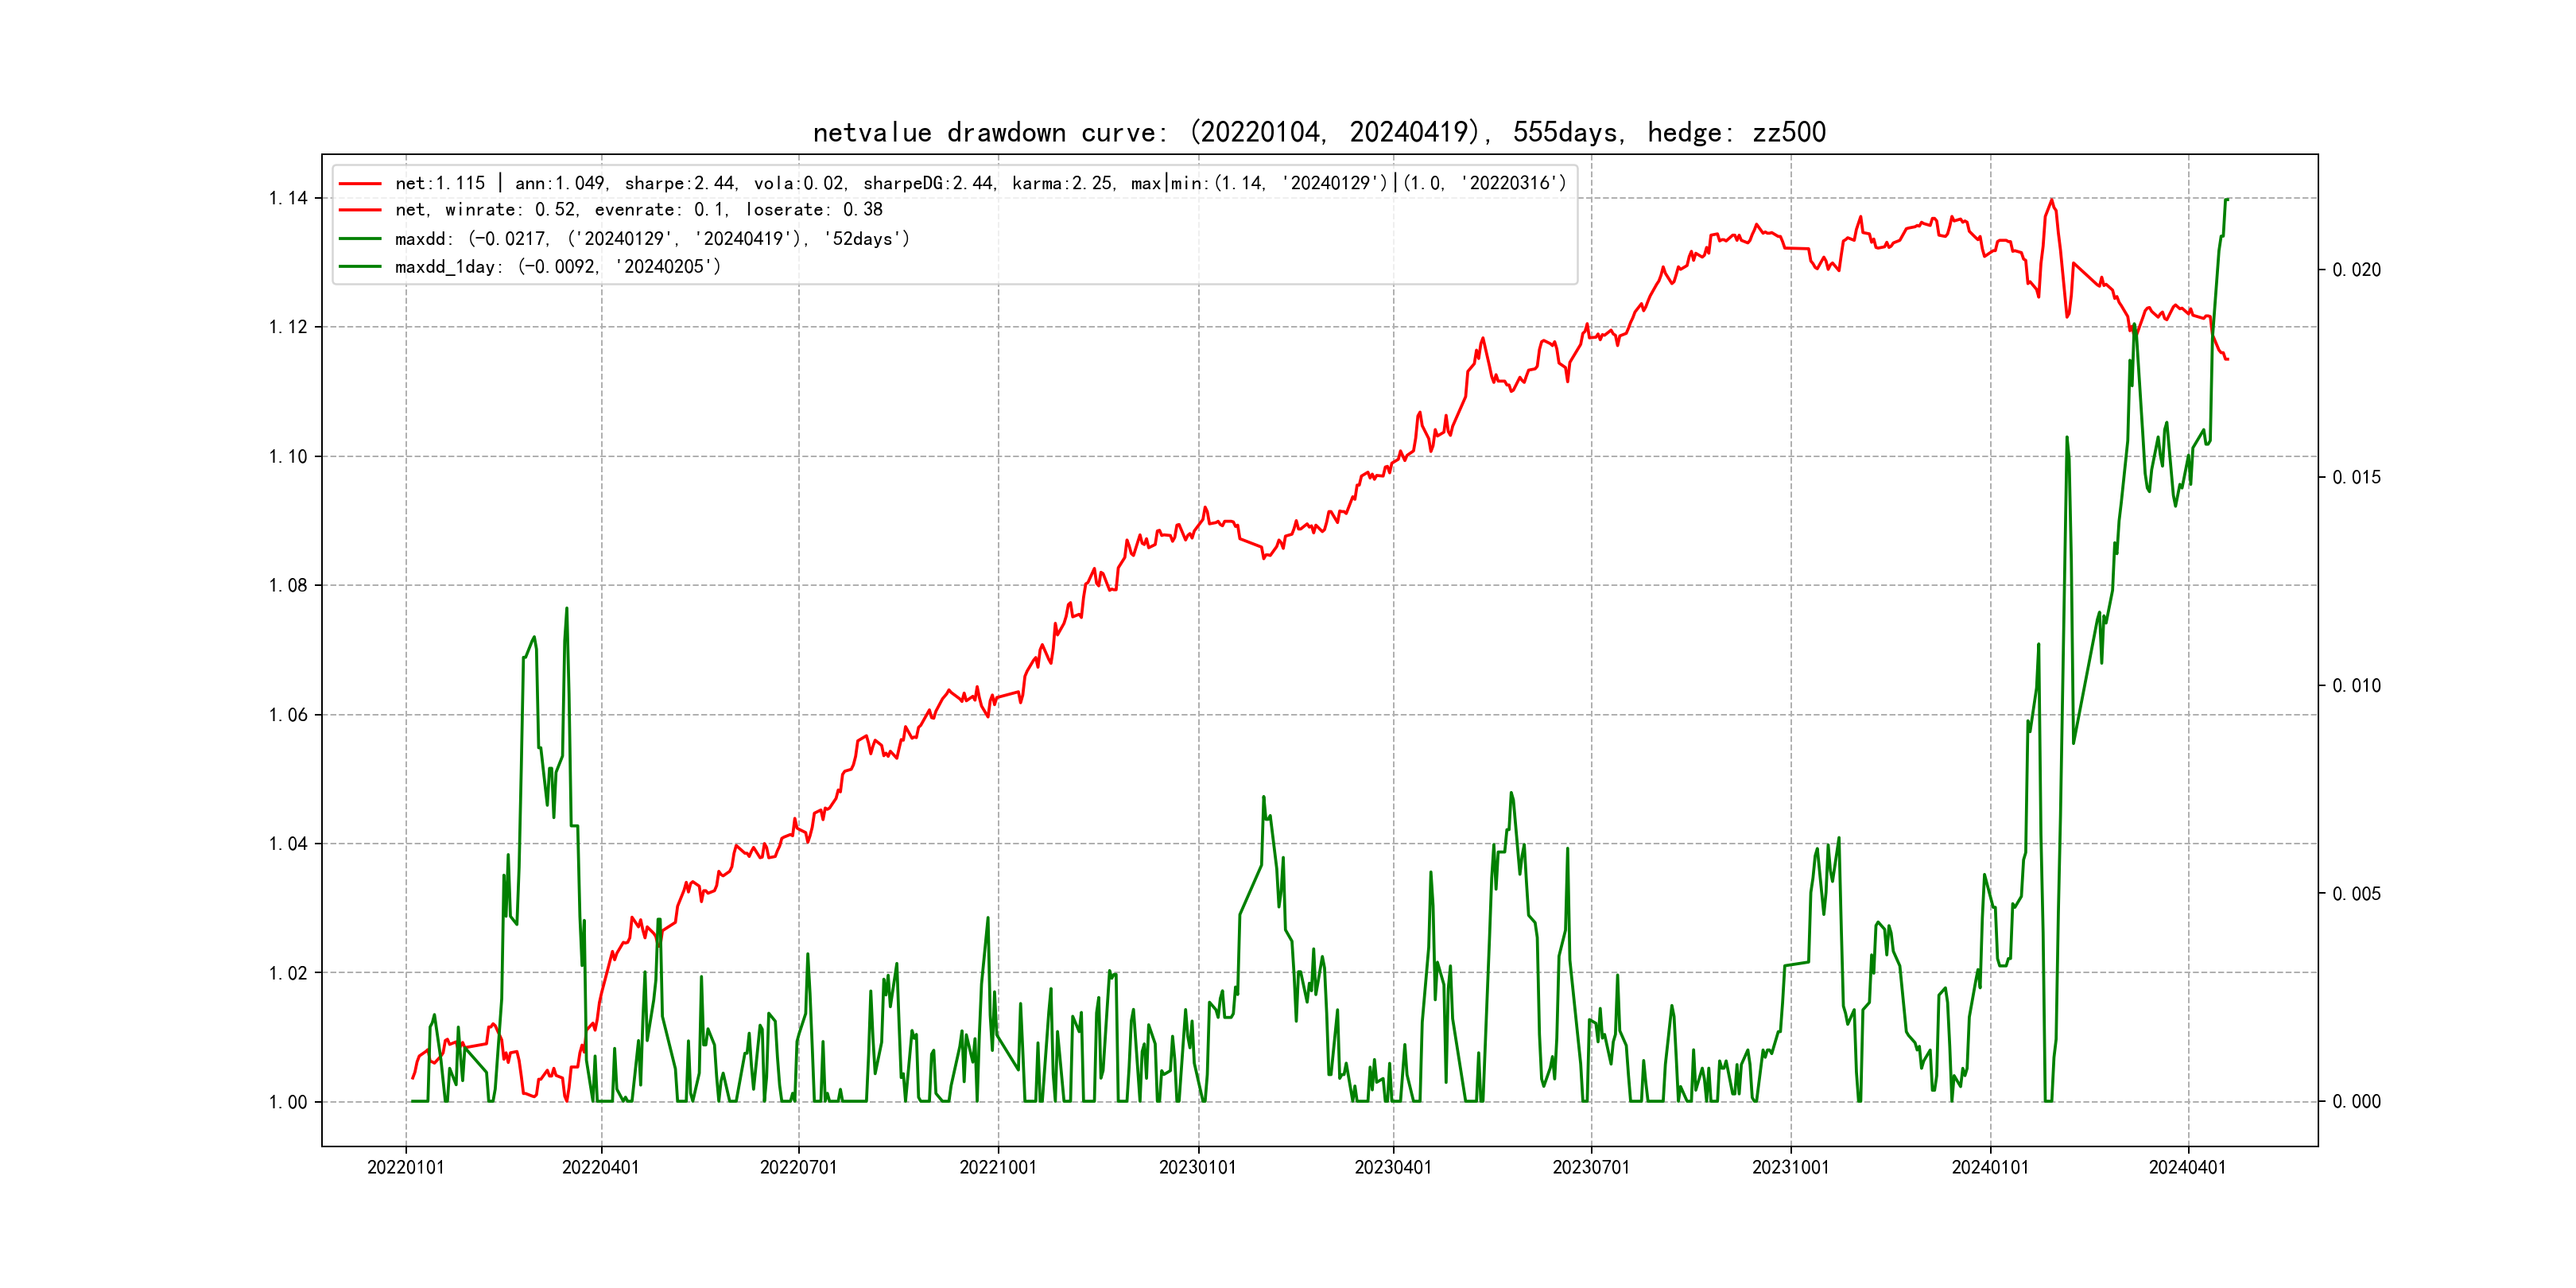Click the 20240401 x-axis date label
The height and width of the screenshot is (1288, 2576).
pyautogui.click(x=2187, y=1167)
